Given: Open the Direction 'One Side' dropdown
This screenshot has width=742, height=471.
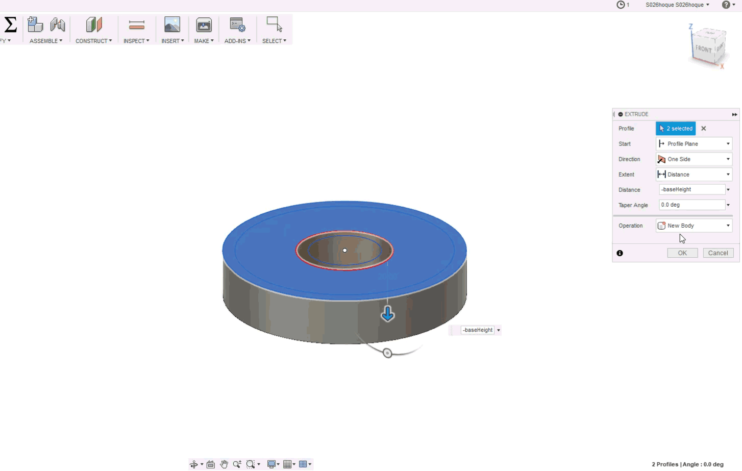Looking at the screenshot, I should coord(694,159).
